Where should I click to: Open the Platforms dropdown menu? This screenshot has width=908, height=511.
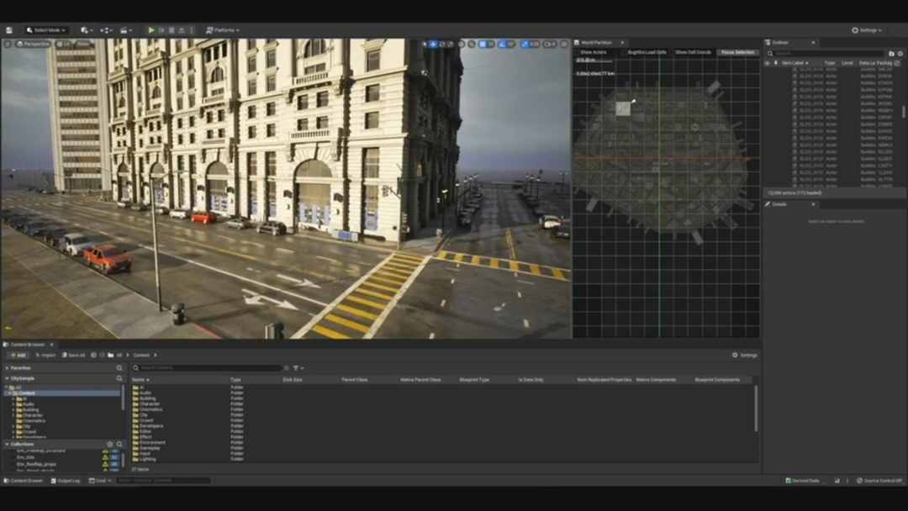223,30
